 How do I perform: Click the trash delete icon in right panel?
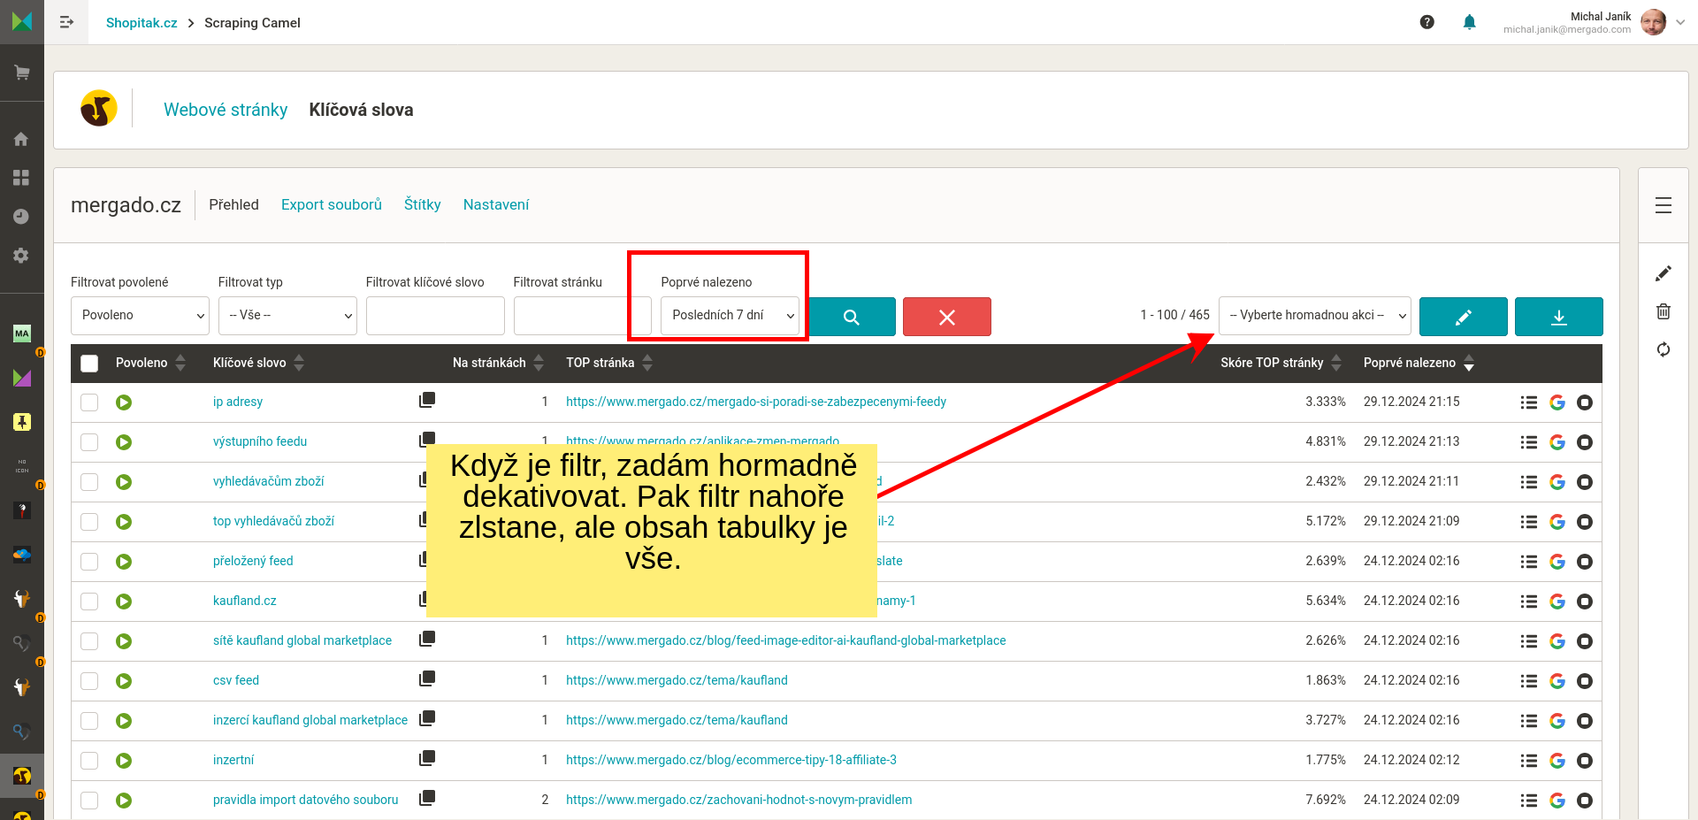(1664, 311)
